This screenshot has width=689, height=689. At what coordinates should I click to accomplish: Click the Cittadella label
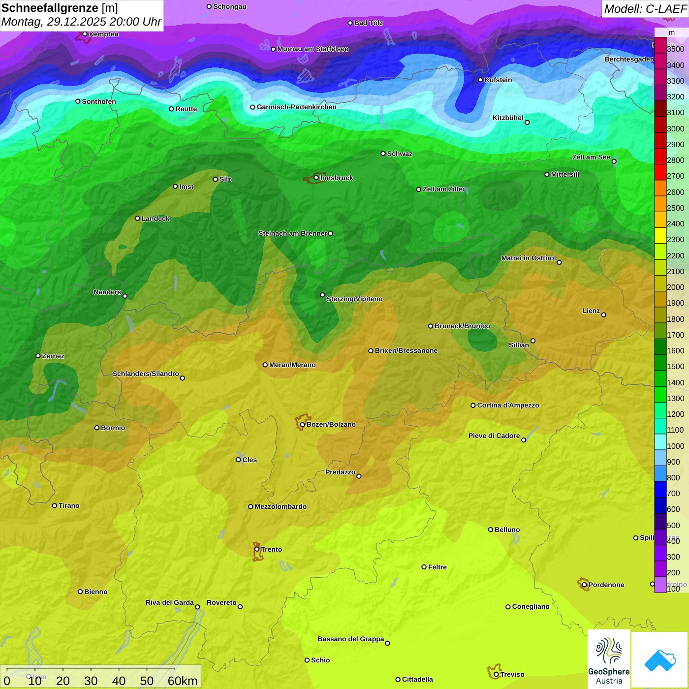[417, 679]
